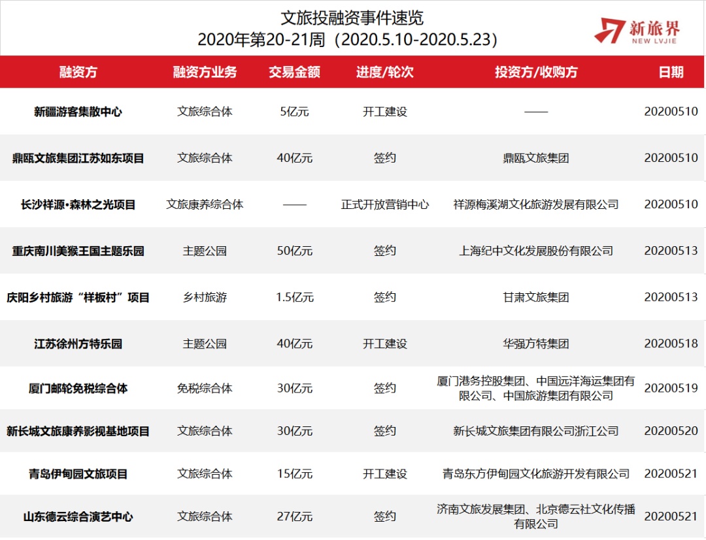Click investor 祥源梅溪湖文化旅游发展有限公司
Image resolution: width=706 pixels, height=540 pixels.
point(536,204)
